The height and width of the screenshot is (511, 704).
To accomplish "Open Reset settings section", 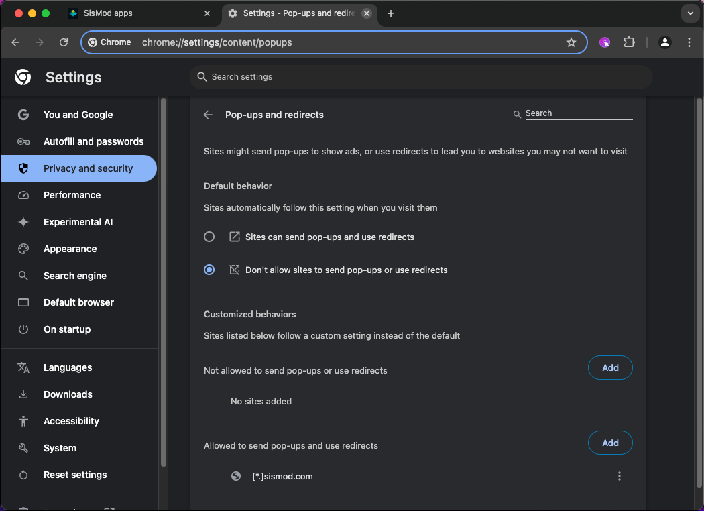I will [78, 475].
